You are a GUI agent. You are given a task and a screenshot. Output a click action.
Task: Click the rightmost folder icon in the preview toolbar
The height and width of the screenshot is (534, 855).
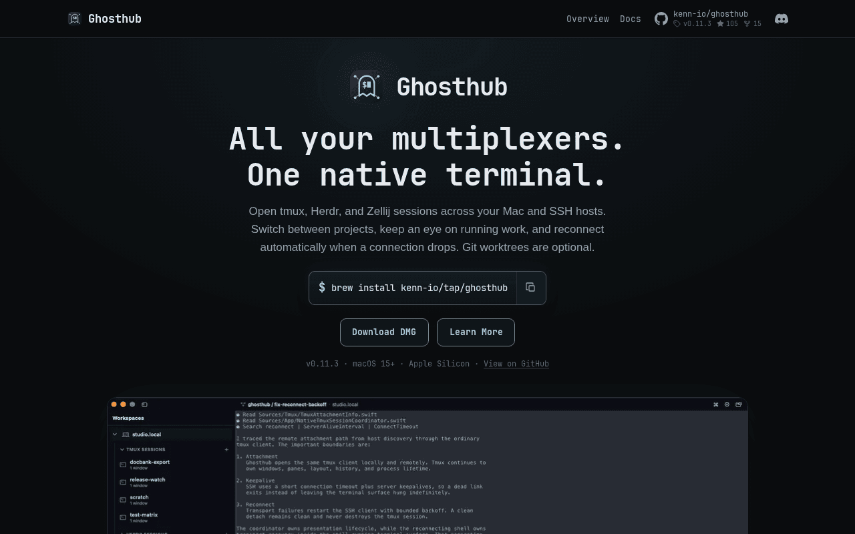point(739,405)
